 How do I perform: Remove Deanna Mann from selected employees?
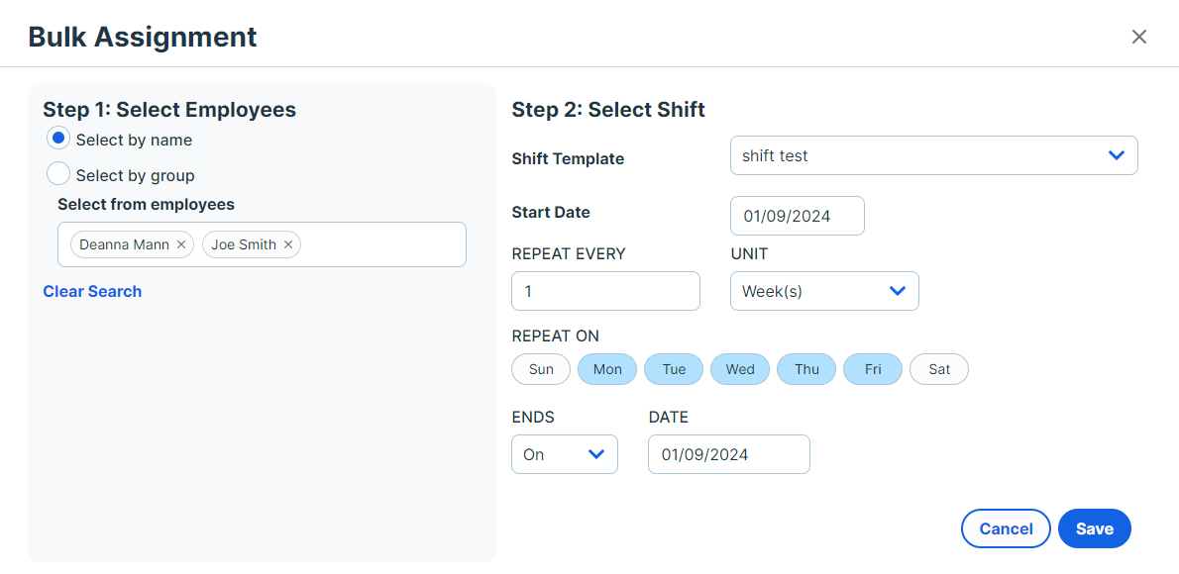[180, 244]
